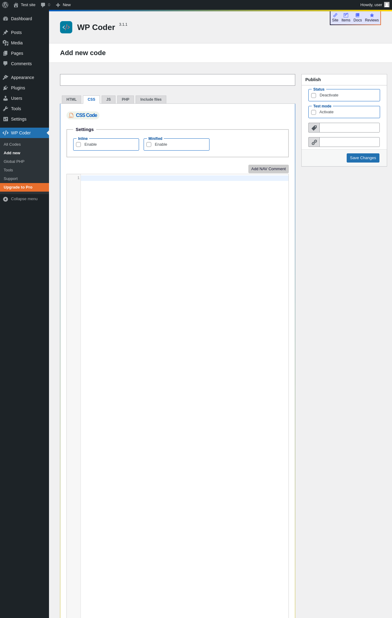Click Save Changes button
Viewport: 392px width, 618px height.
pos(363,158)
